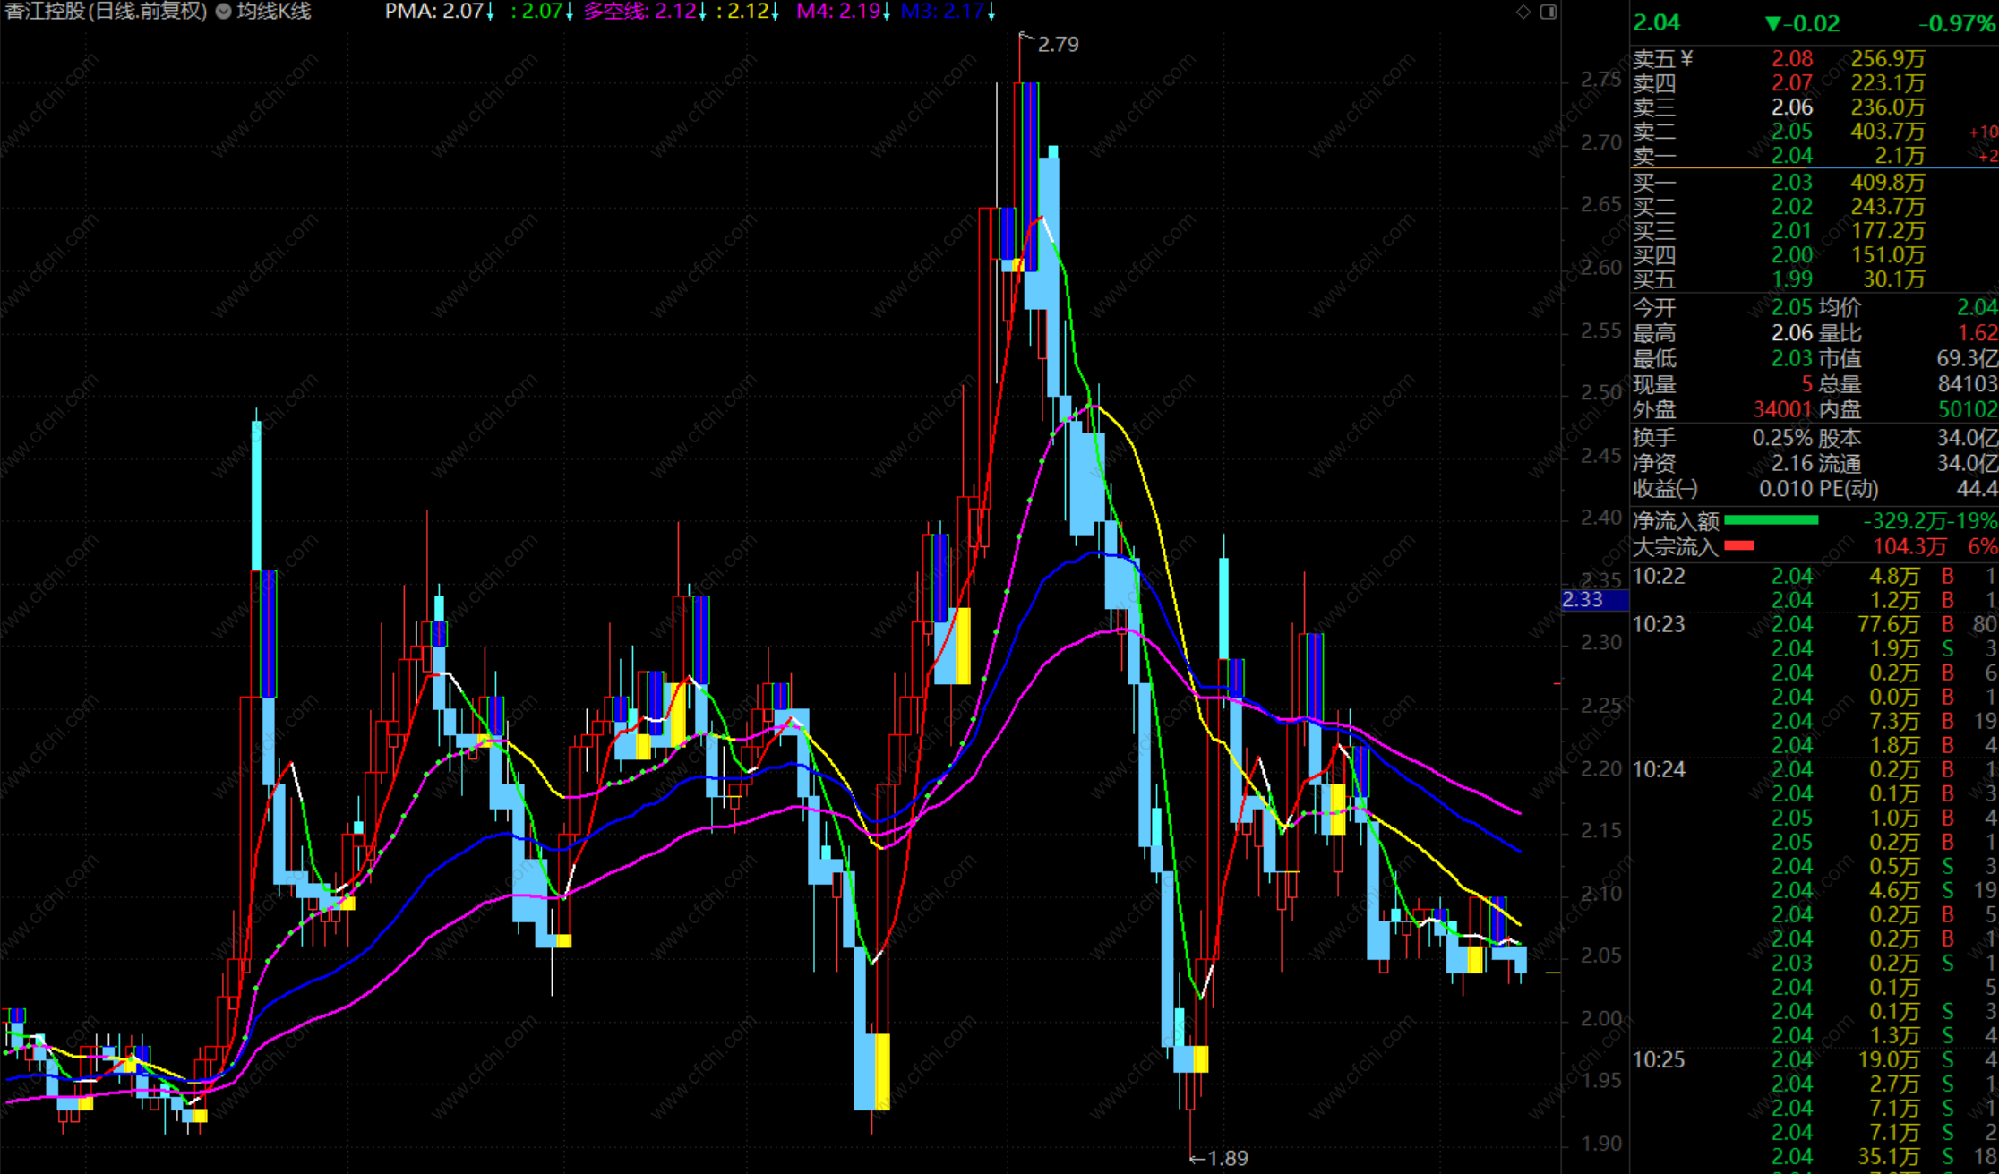Select the 卖一 order row at 2.04

(x=1791, y=156)
